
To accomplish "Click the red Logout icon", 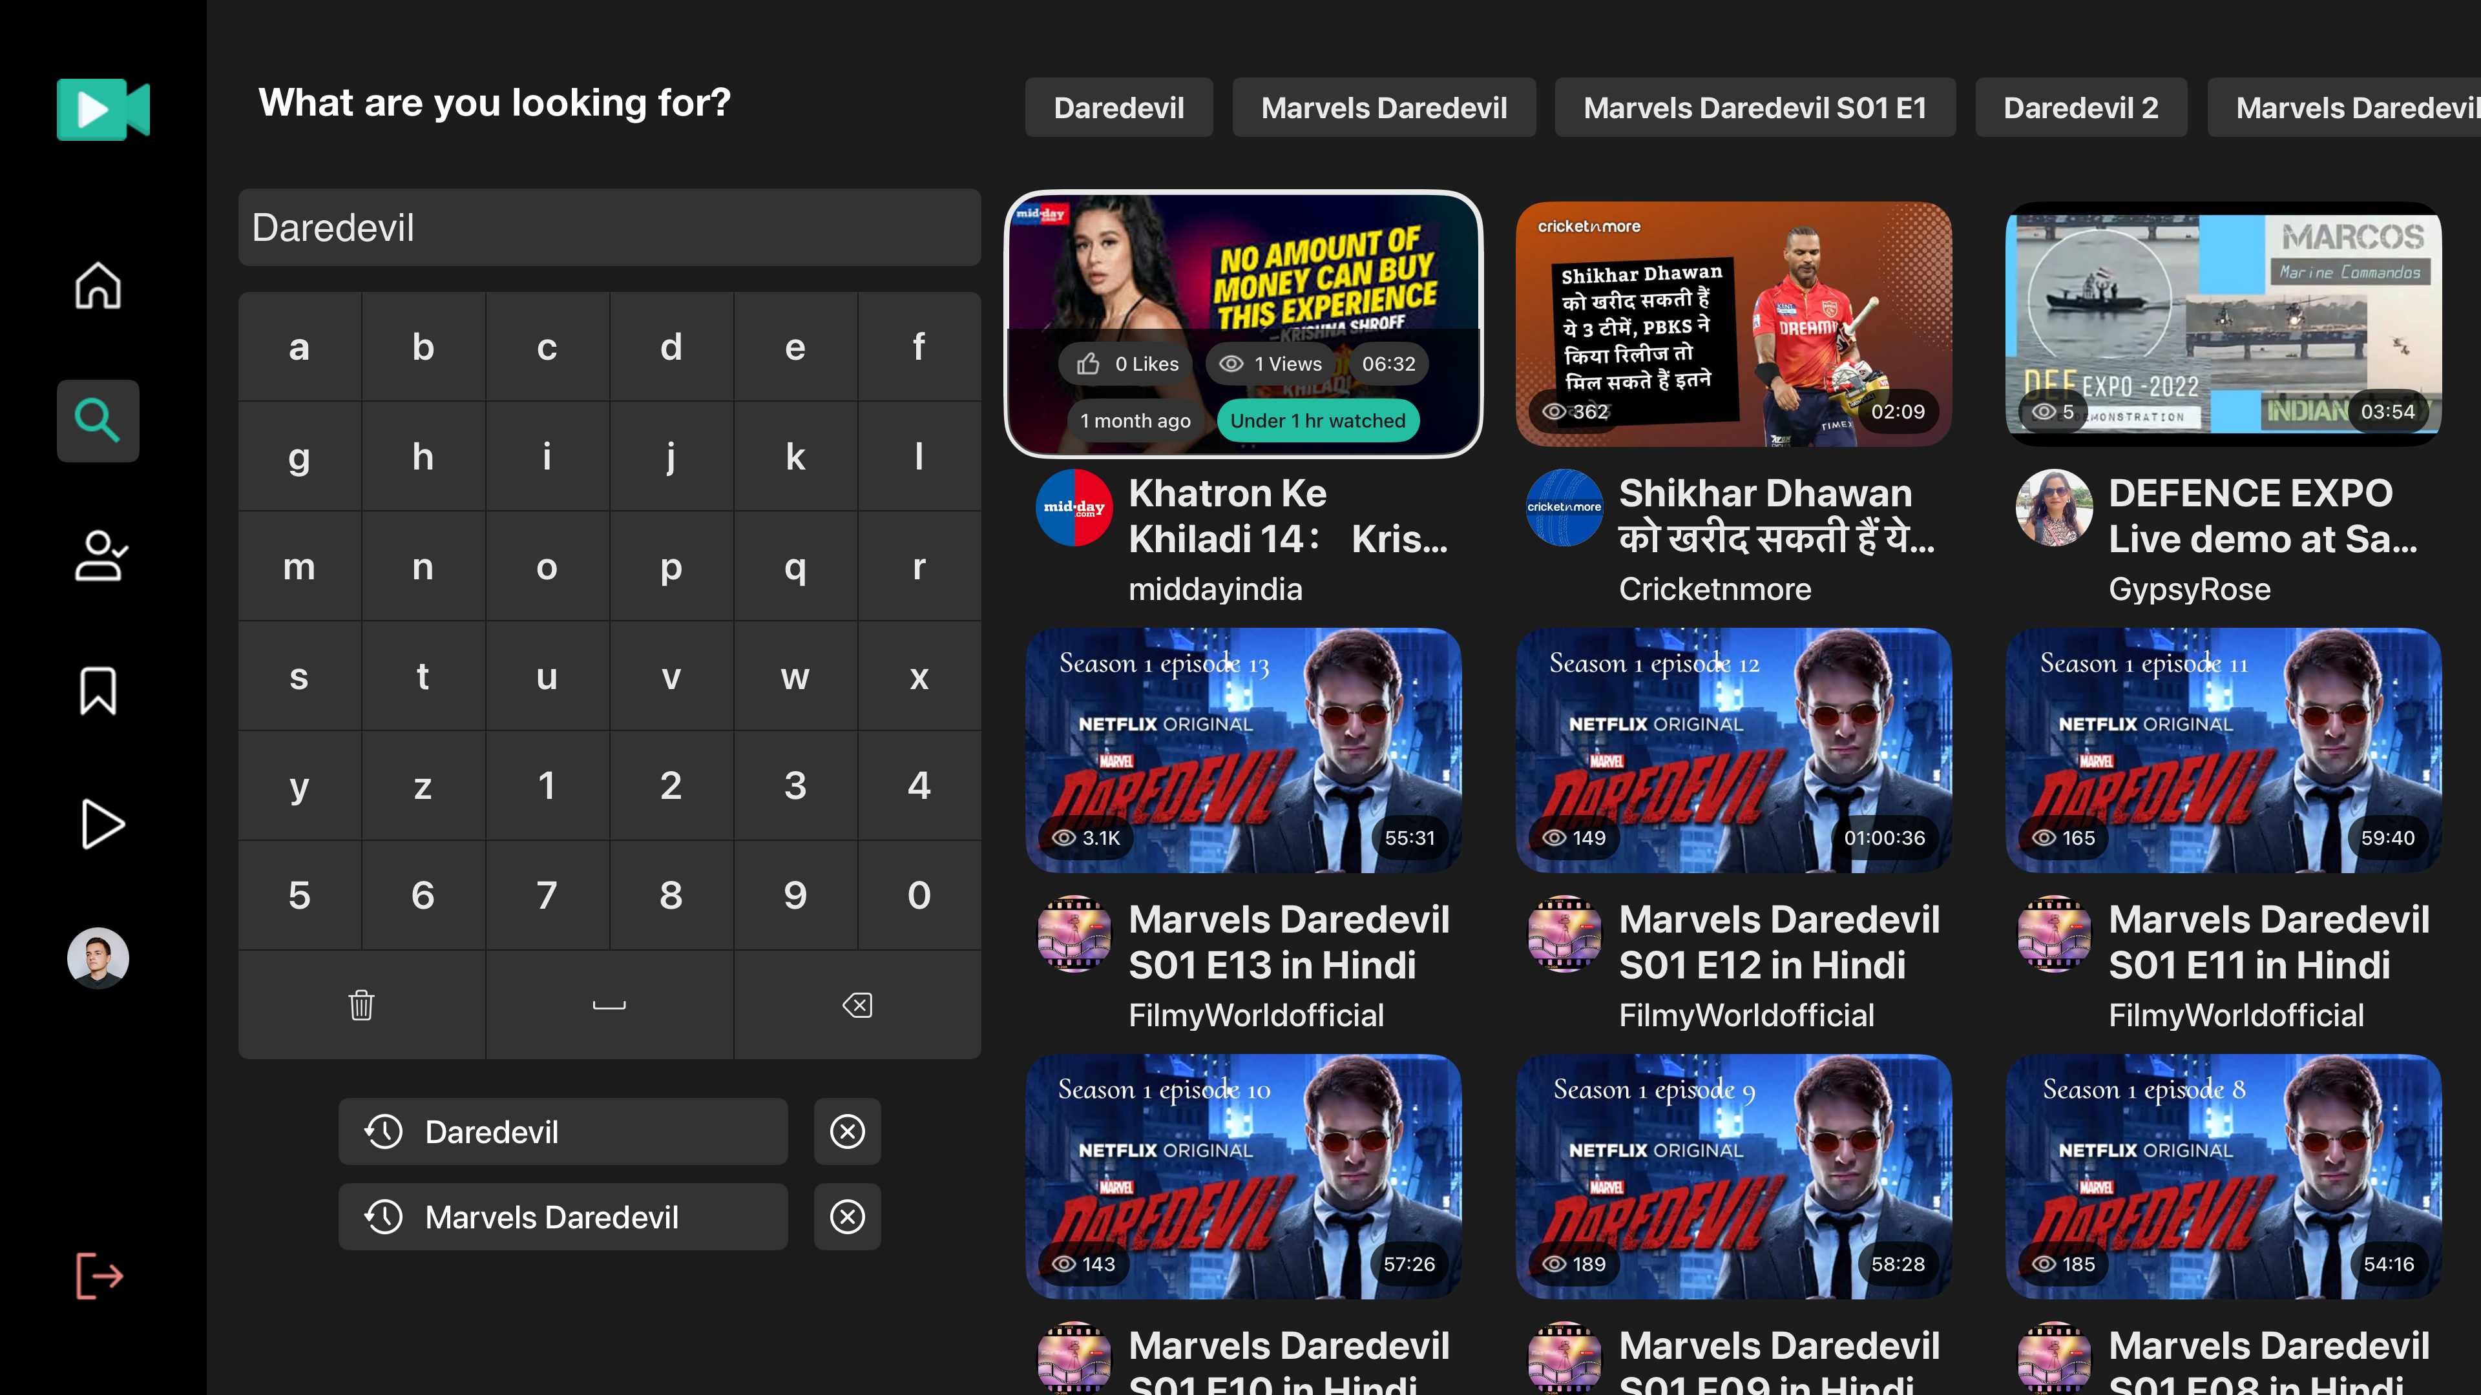I will pyautogui.click(x=99, y=1276).
